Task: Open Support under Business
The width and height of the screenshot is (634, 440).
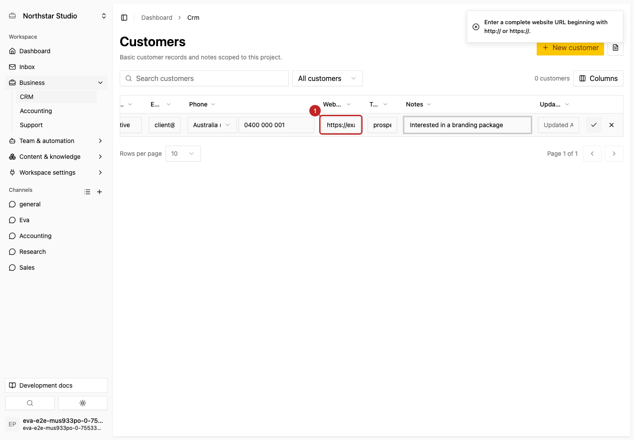Action: (56, 125)
